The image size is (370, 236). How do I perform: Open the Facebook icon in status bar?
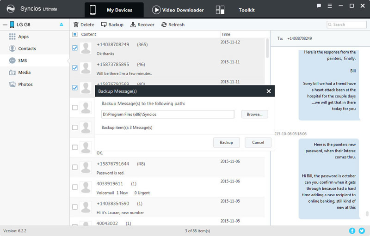352,231
